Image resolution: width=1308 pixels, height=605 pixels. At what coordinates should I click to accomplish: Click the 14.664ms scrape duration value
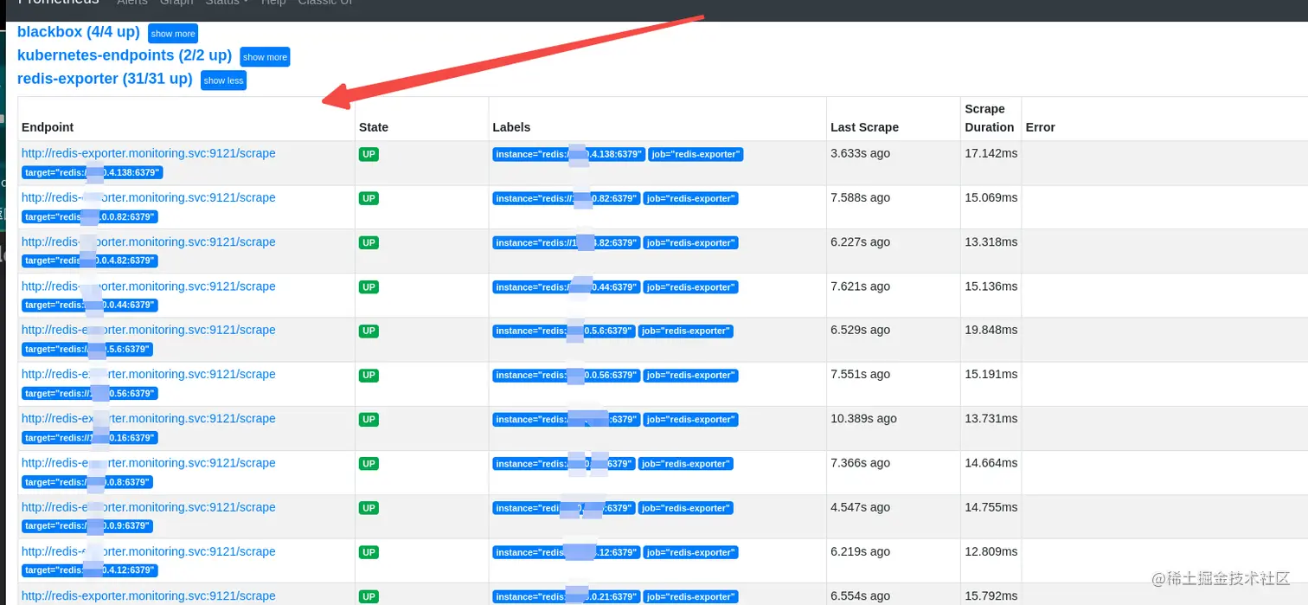pyautogui.click(x=991, y=463)
